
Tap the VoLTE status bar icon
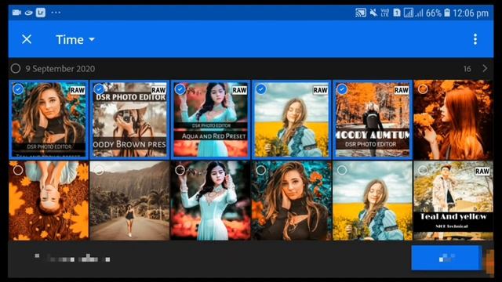pyautogui.click(x=385, y=13)
